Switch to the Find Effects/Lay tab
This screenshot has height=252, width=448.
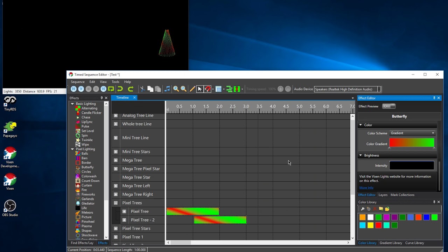coord(82,243)
